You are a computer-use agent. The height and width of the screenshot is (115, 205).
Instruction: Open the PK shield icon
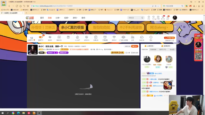pos(86,37)
